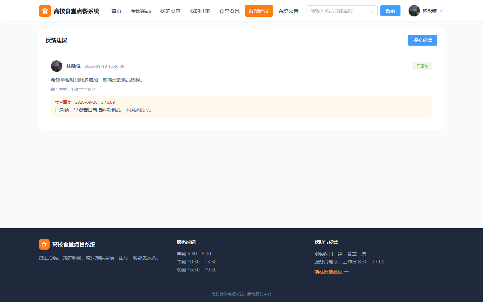Select the active 反馈建议 nav tab

259,11
